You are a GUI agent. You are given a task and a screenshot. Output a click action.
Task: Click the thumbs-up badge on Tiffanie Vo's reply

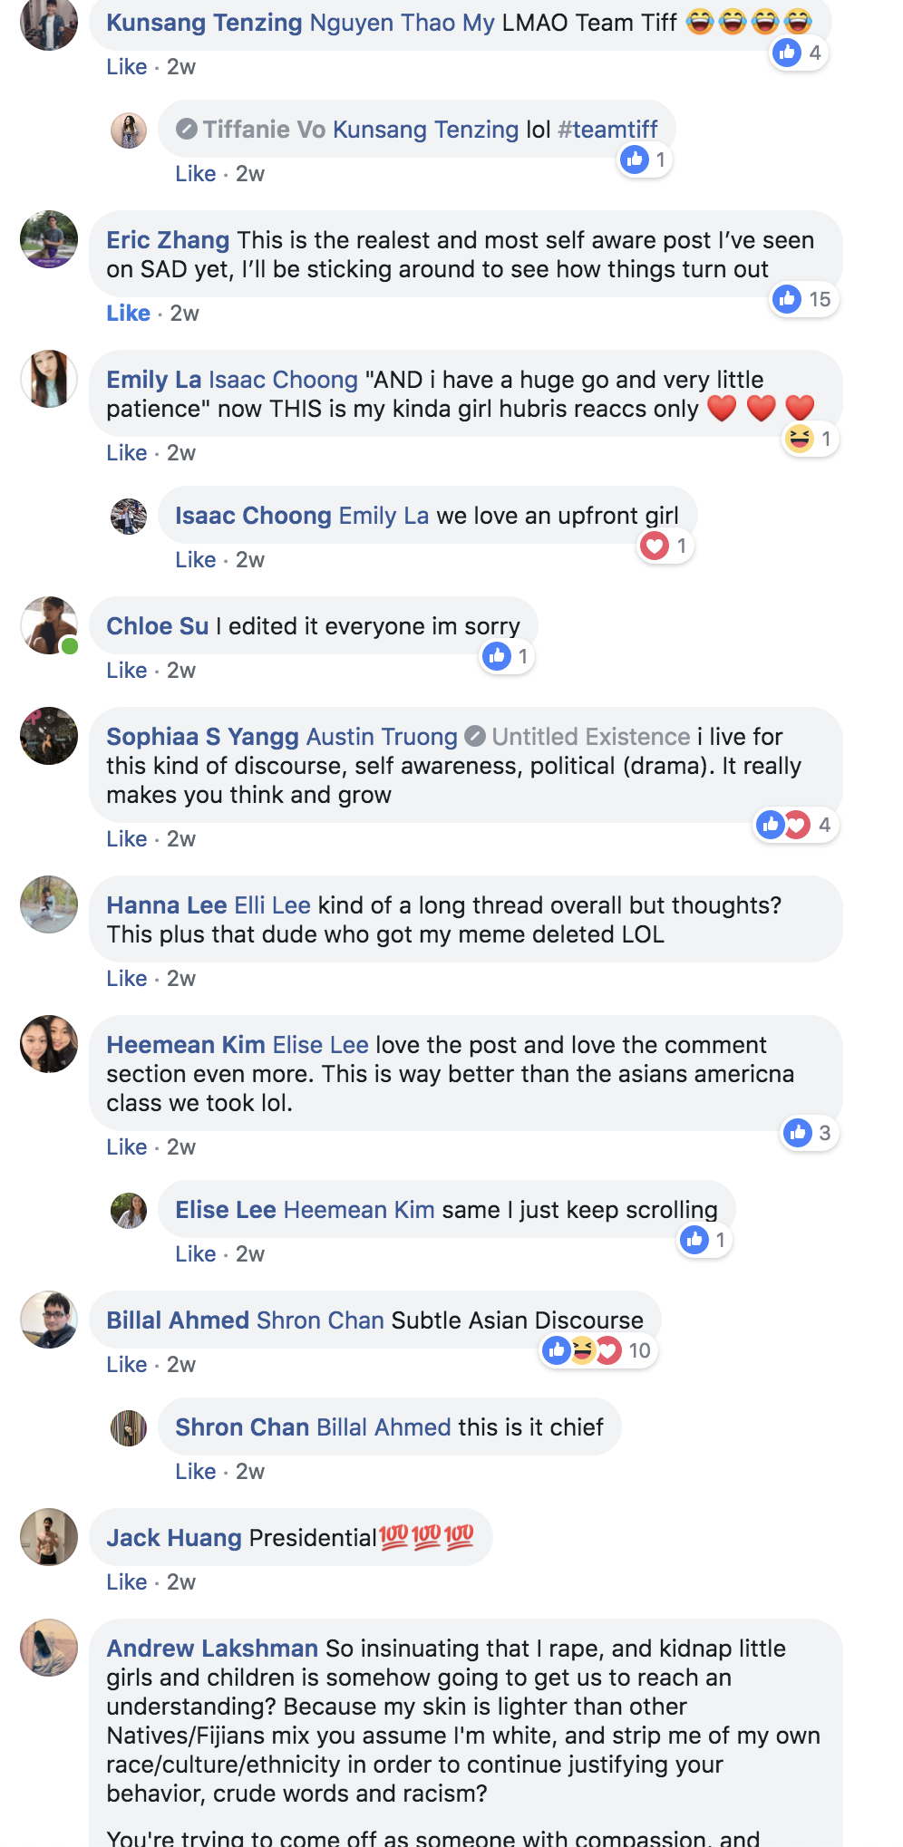pyautogui.click(x=645, y=160)
